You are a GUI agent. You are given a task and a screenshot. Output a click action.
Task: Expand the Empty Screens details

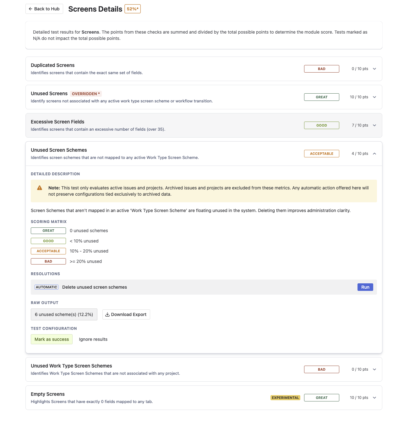374,397
